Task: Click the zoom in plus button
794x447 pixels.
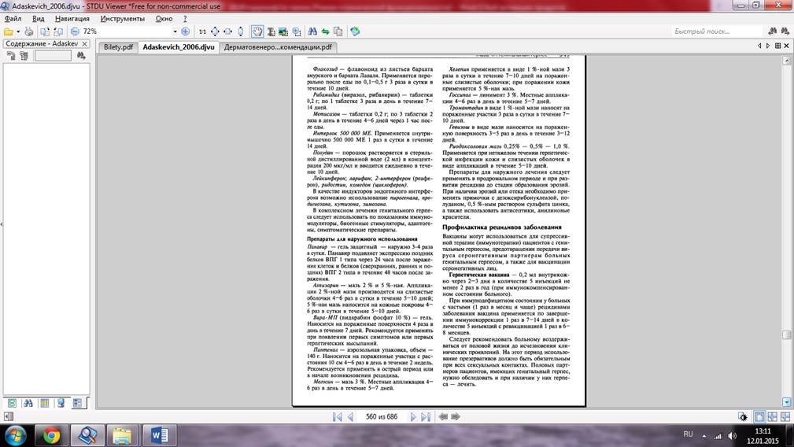Action: [186, 31]
